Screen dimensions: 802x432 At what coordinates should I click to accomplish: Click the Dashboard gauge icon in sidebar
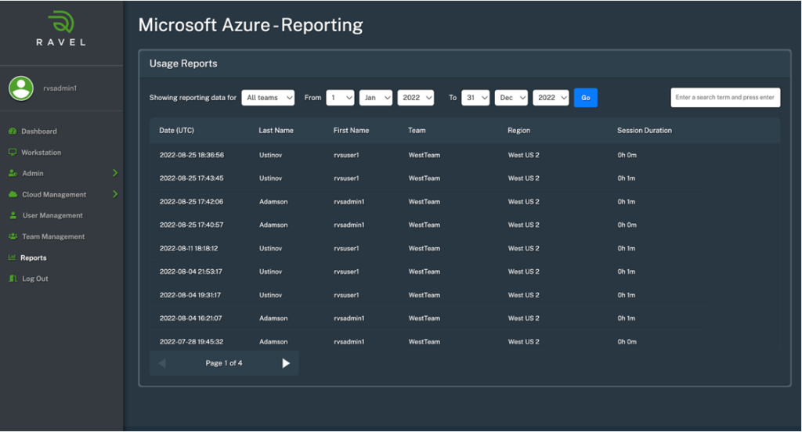13,131
